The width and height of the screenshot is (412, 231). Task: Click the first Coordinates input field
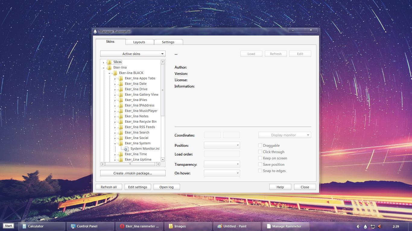[x=213, y=135]
